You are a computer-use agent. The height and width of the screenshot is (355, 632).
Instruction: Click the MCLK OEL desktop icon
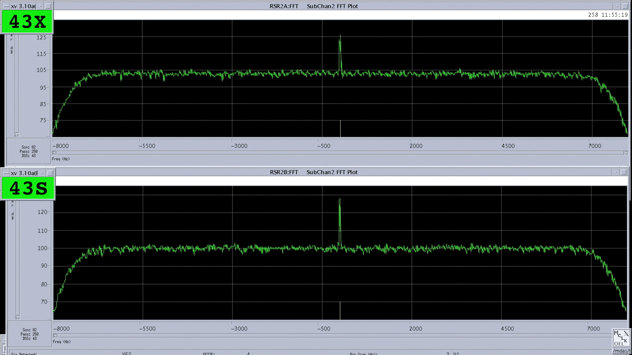621,337
